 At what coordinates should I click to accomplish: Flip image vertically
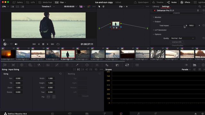coord(54,97)
